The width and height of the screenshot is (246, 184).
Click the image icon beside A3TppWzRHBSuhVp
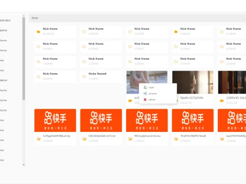(x=38, y=139)
